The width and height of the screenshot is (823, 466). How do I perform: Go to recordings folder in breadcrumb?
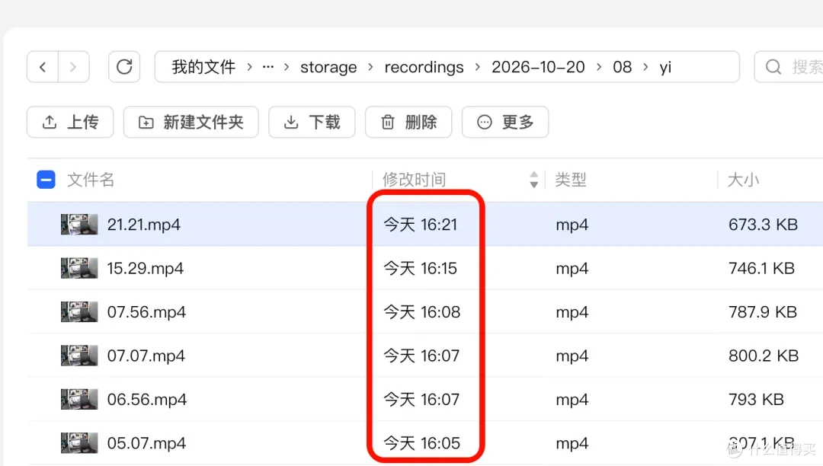[x=424, y=67]
